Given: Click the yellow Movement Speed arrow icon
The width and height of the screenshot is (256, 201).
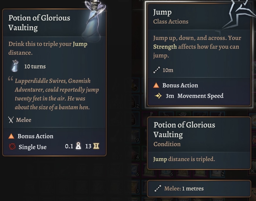Looking at the screenshot, I should (158, 96).
